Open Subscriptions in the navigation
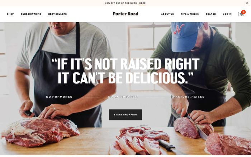Screen dimensions: 251x157 point(31,14)
